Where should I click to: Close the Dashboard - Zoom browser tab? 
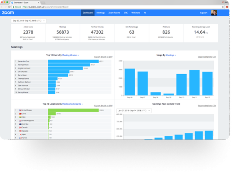click(x=39, y=3)
